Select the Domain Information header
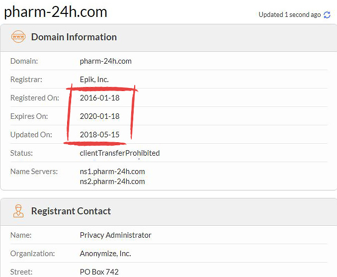The width and height of the screenshot is (337, 277). 74,37
